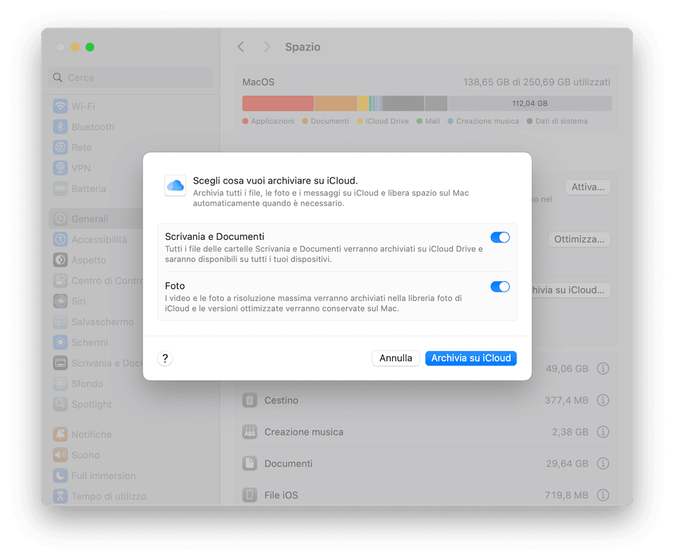Screen dimensions: 674x560
Task: Select the Full immersion moon icon
Action: pos(60,476)
